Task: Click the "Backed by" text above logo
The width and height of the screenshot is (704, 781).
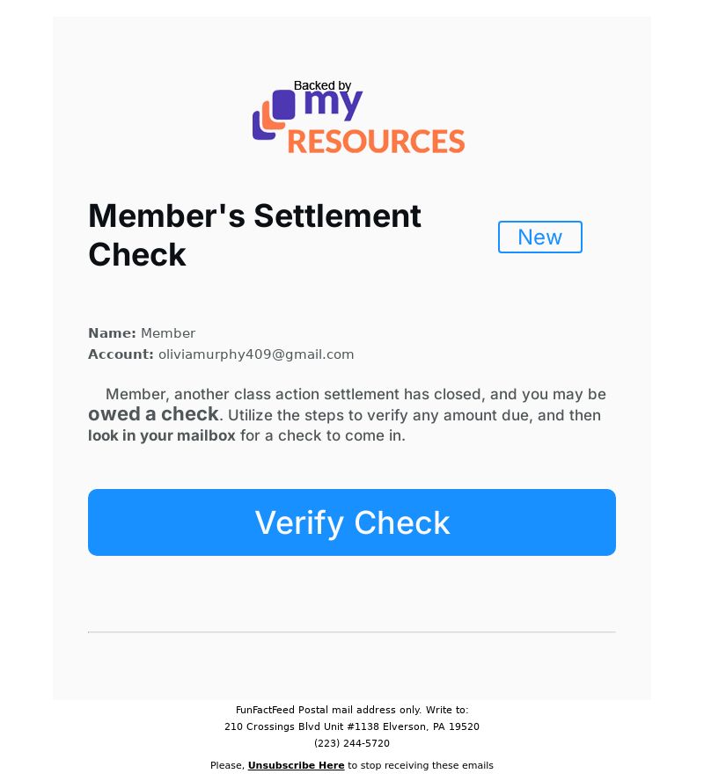Action: [322, 85]
